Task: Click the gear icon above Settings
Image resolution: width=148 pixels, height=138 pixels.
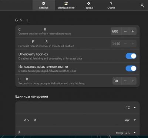Action: click(x=44, y=3)
